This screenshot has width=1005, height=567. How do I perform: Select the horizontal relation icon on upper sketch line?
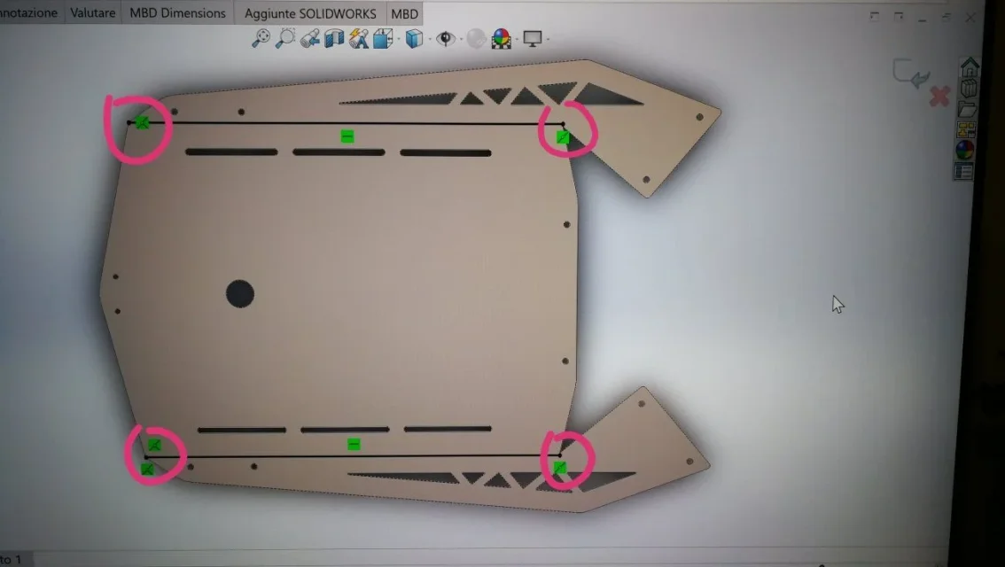pos(347,136)
